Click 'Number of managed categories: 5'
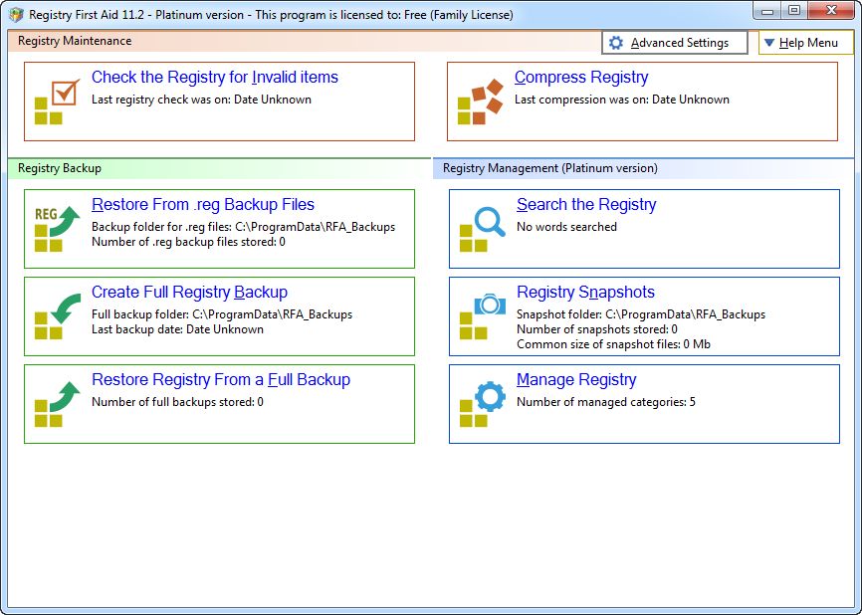Screen dimensions: 862x615 [606, 402]
